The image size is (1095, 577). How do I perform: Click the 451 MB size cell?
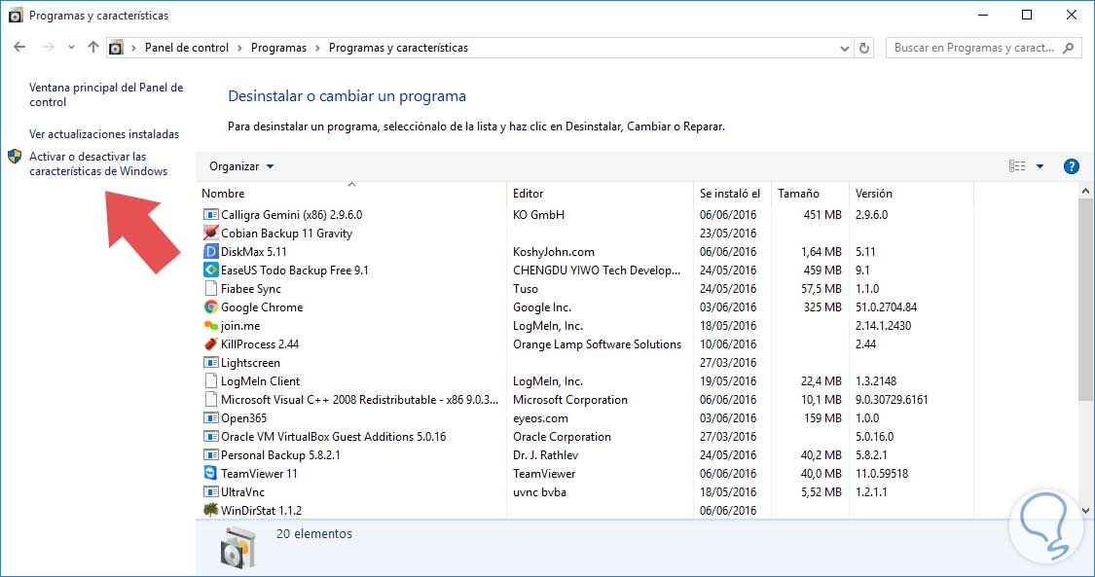(x=822, y=215)
